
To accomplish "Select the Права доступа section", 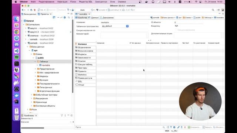I will 85,78.
